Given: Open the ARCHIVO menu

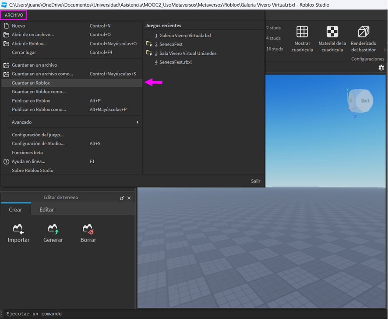Looking at the screenshot, I should pyautogui.click(x=14, y=15).
